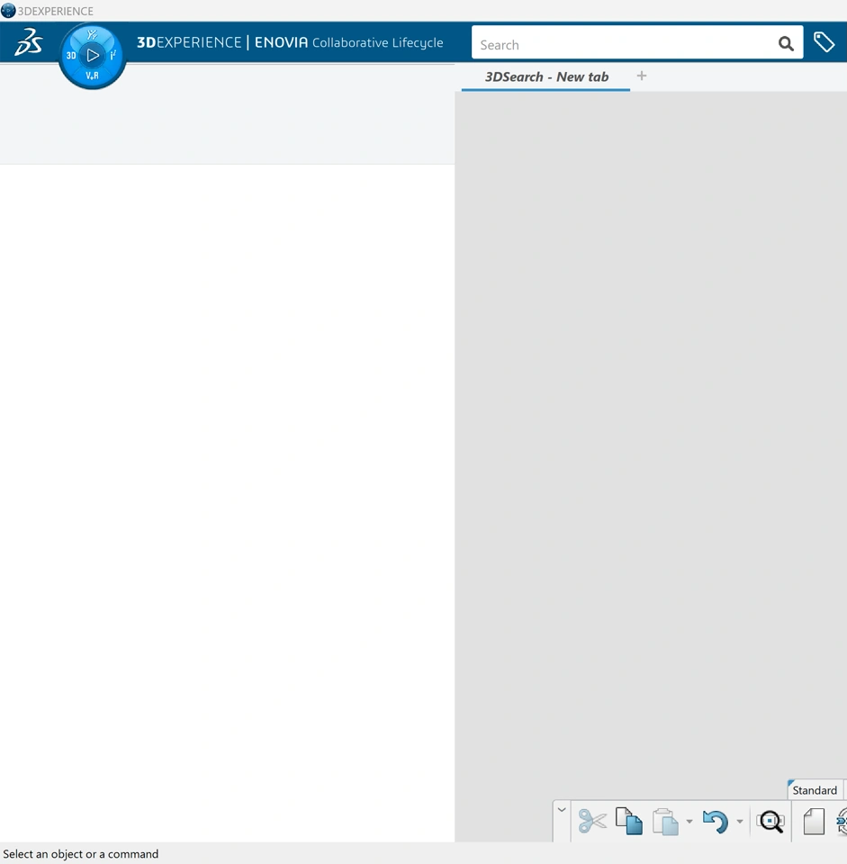Click the Copy icon
The width and height of the screenshot is (847, 864).
coord(629,821)
